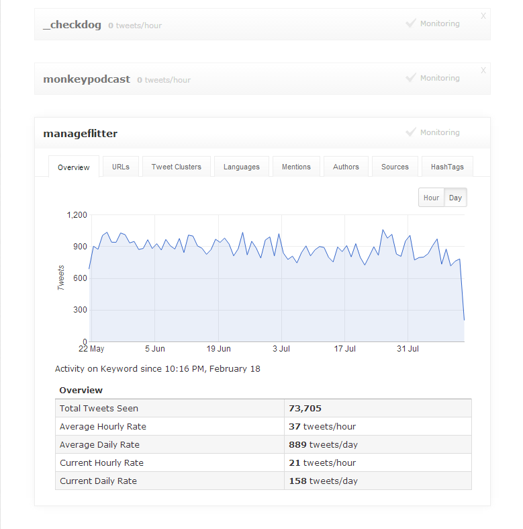523x529 pixels.
Task: Click the 0 tweets/hour text beside monkeypodcast
Action: [x=164, y=80]
